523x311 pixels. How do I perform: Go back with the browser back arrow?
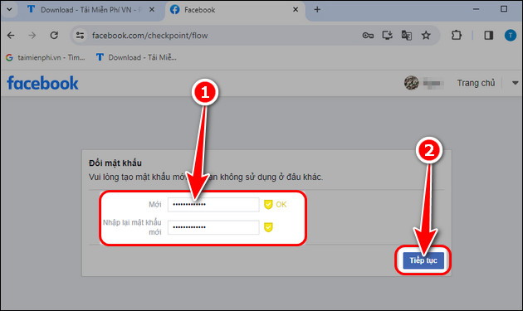11,36
